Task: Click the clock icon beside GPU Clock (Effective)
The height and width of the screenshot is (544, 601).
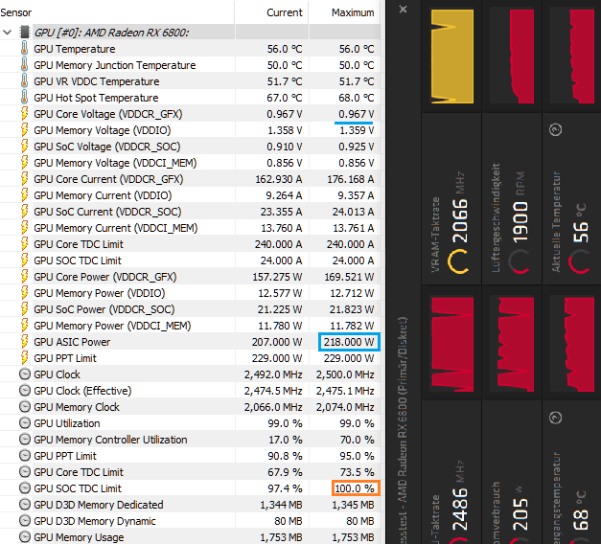Action: (x=25, y=391)
